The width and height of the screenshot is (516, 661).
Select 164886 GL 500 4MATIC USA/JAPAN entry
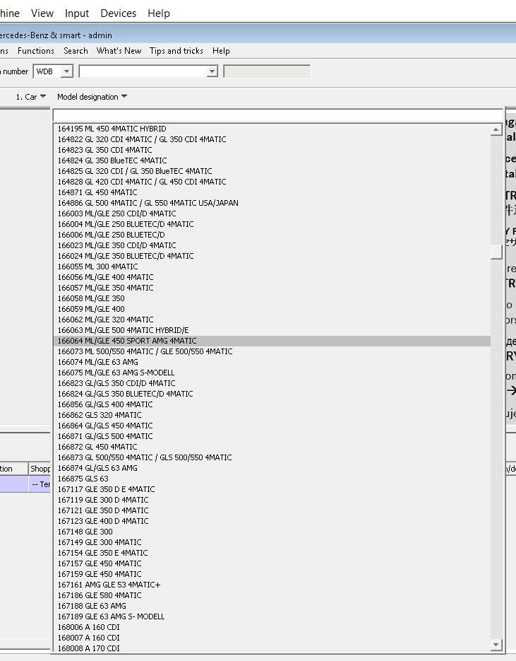(272, 203)
